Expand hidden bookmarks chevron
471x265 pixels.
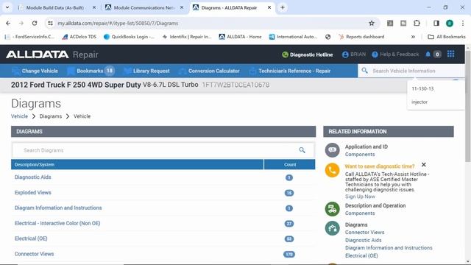[413, 37]
